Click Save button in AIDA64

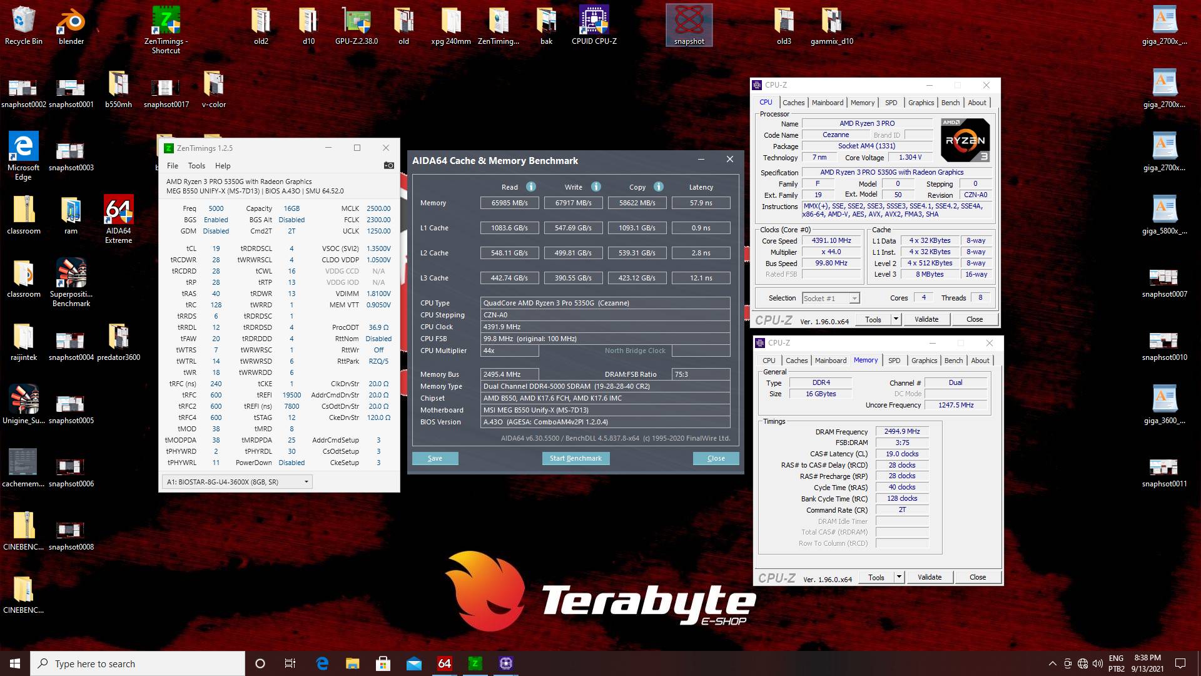(x=435, y=458)
